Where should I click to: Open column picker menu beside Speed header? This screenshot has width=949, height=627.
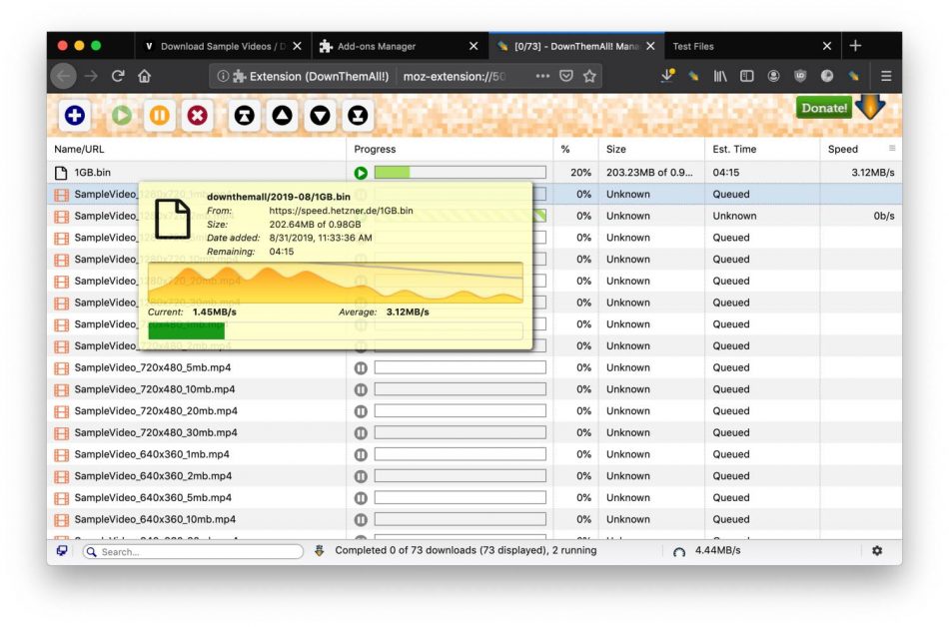click(x=892, y=148)
